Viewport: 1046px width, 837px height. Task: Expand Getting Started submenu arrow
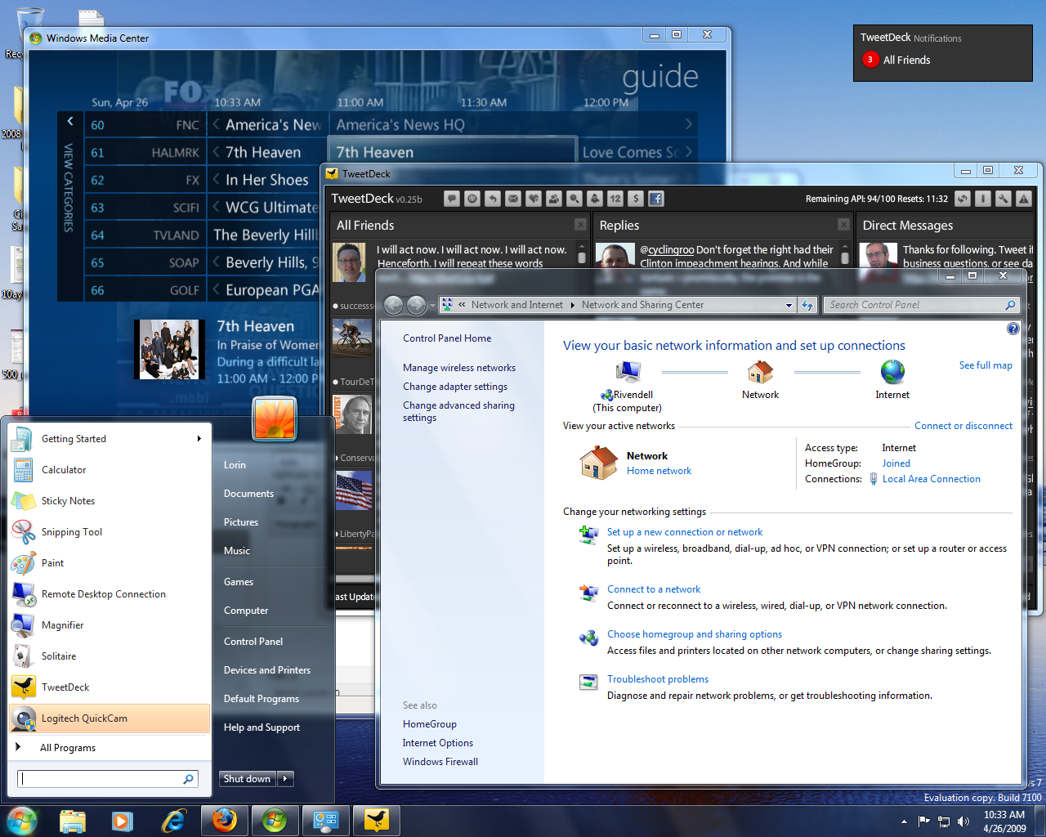click(x=199, y=439)
